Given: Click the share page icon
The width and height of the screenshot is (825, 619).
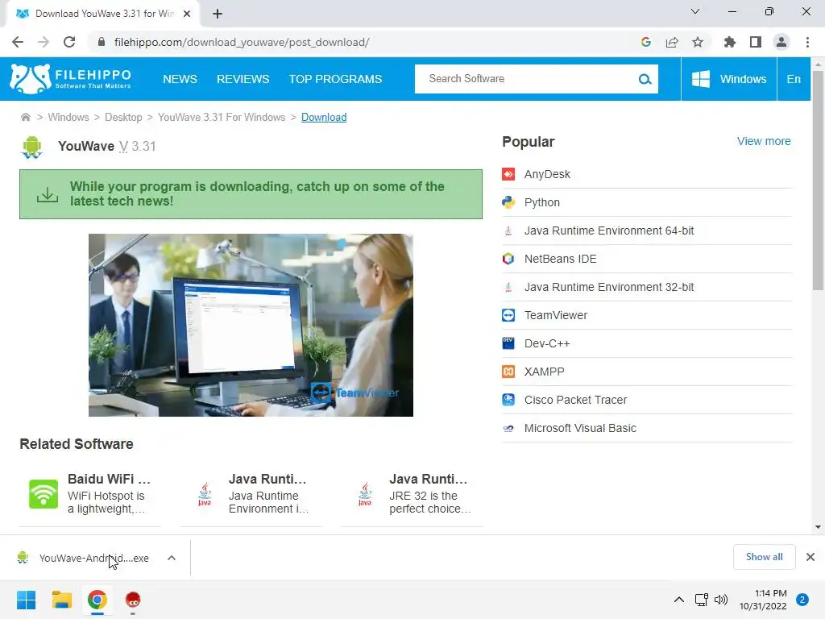Looking at the screenshot, I should (672, 42).
